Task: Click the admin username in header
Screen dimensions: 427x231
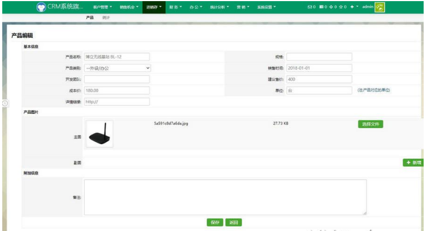Action: pos(367,7)
